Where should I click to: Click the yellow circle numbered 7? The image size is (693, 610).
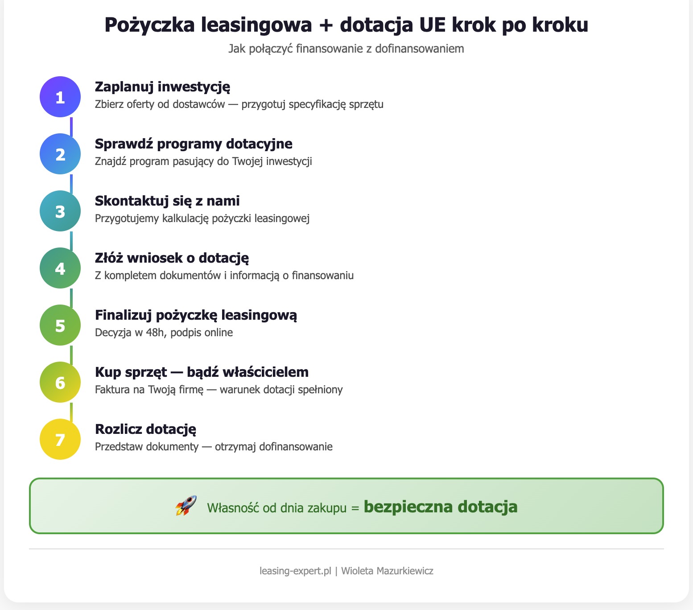[60, 439]
